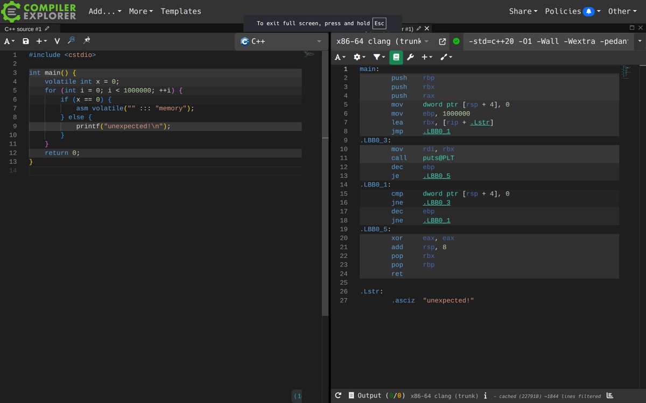Open the Add... menu
This screenshot has height=403, width=646.
(105, 11)
